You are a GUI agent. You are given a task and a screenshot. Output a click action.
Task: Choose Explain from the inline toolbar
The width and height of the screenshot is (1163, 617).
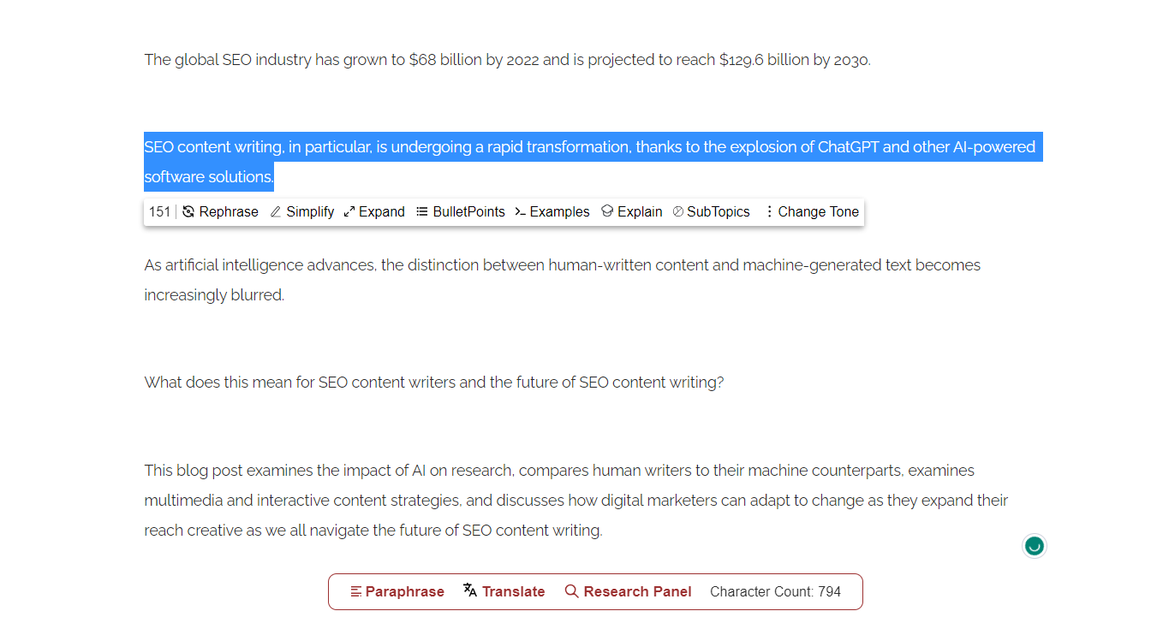pos(638,211)
